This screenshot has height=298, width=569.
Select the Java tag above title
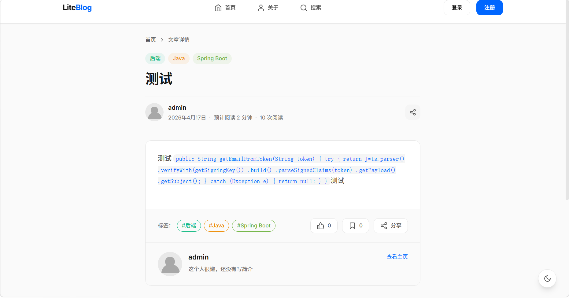[179, 58]
